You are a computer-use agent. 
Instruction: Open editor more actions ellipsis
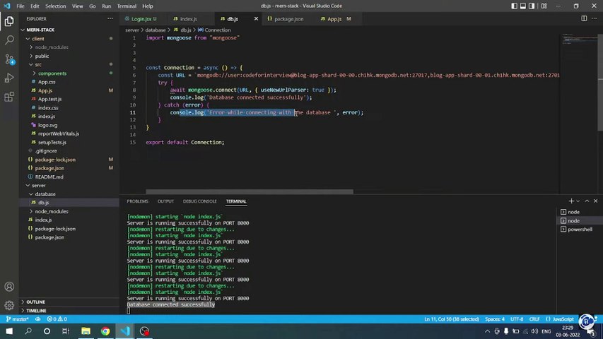(x=595, y=18)
